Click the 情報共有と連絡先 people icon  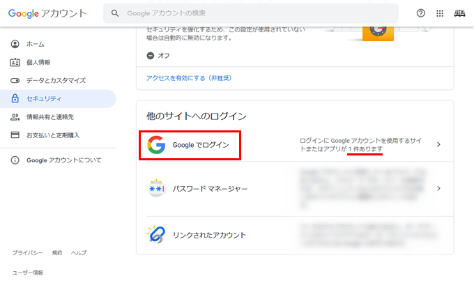(15, 116)
